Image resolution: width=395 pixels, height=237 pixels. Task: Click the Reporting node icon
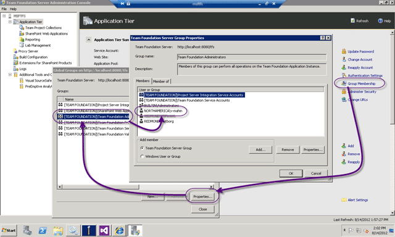[x=22, y=39]
